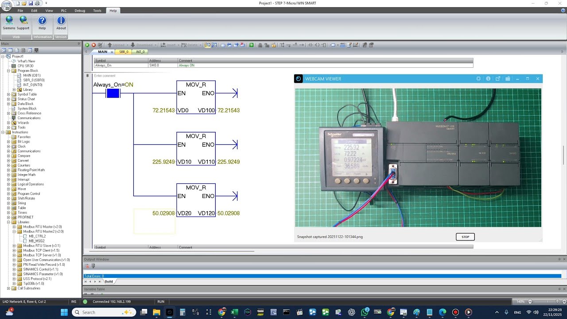
Task: Click the Save disk icon in quick access
Action: [31, 3]
